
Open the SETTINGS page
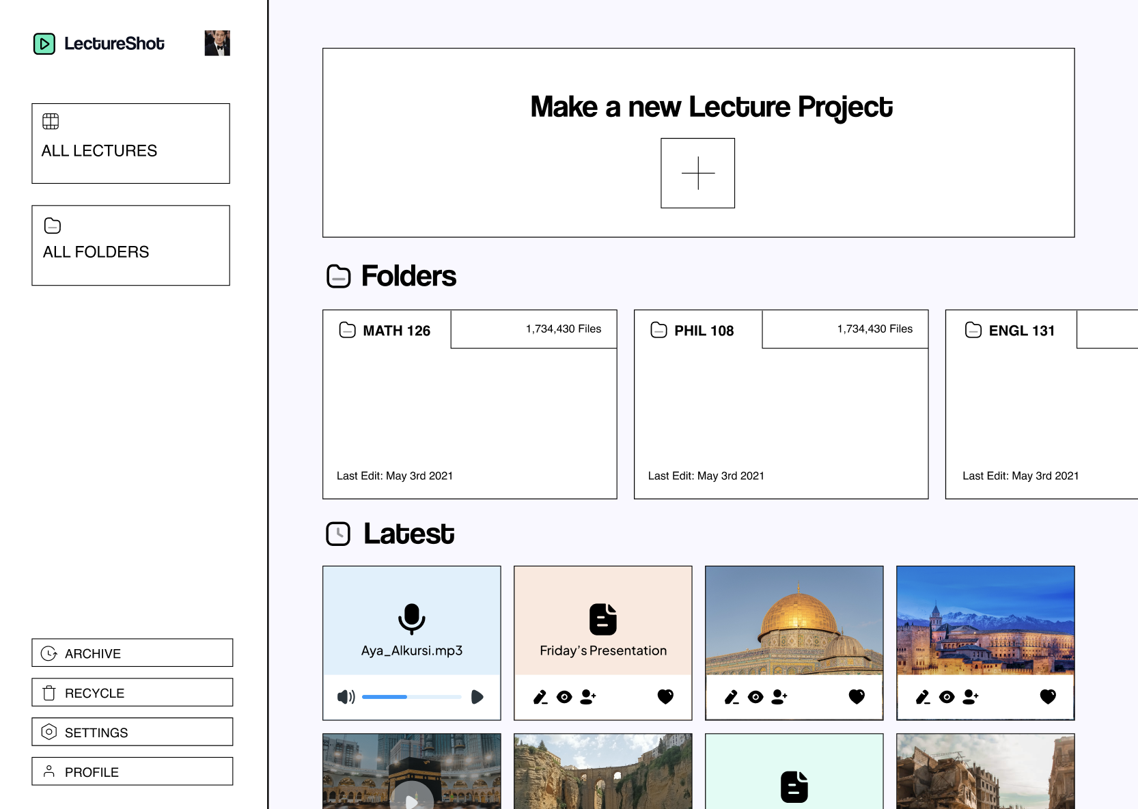click(133, 732)
